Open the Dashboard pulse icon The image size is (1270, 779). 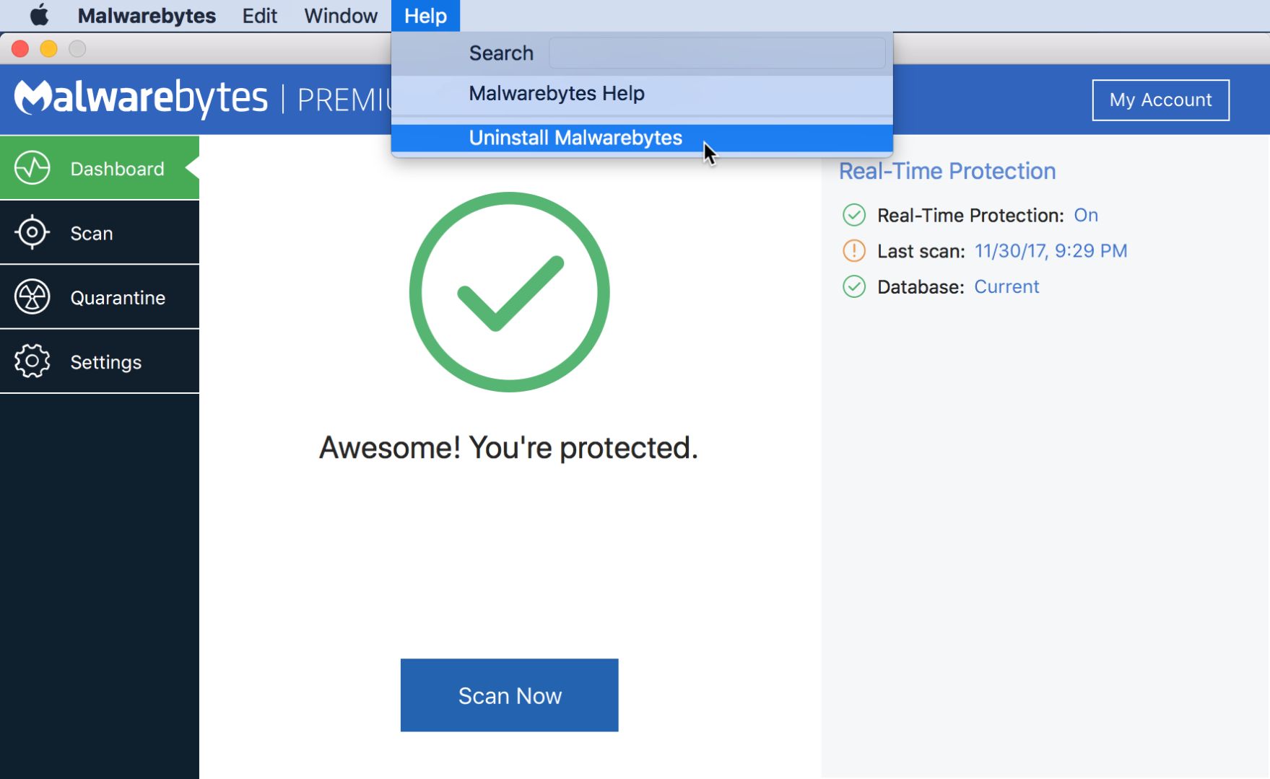click(x=32, y=168)
